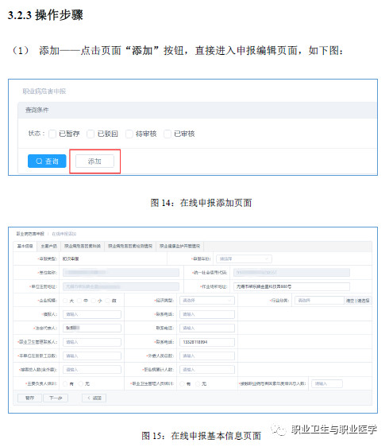The image size is (389, 447).
Task: Click the 添加 button in red box
Action: (94, 161)
